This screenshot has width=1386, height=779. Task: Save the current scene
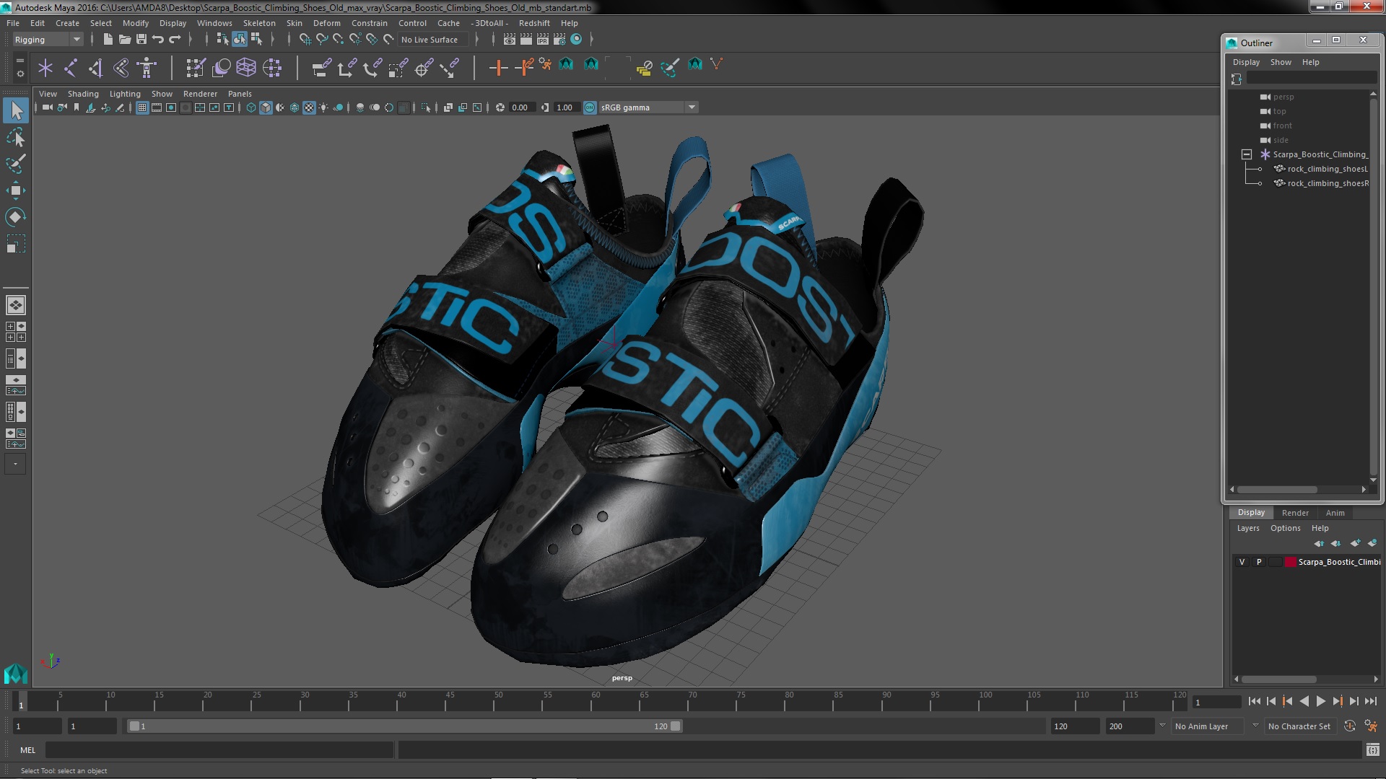point(141,40)
